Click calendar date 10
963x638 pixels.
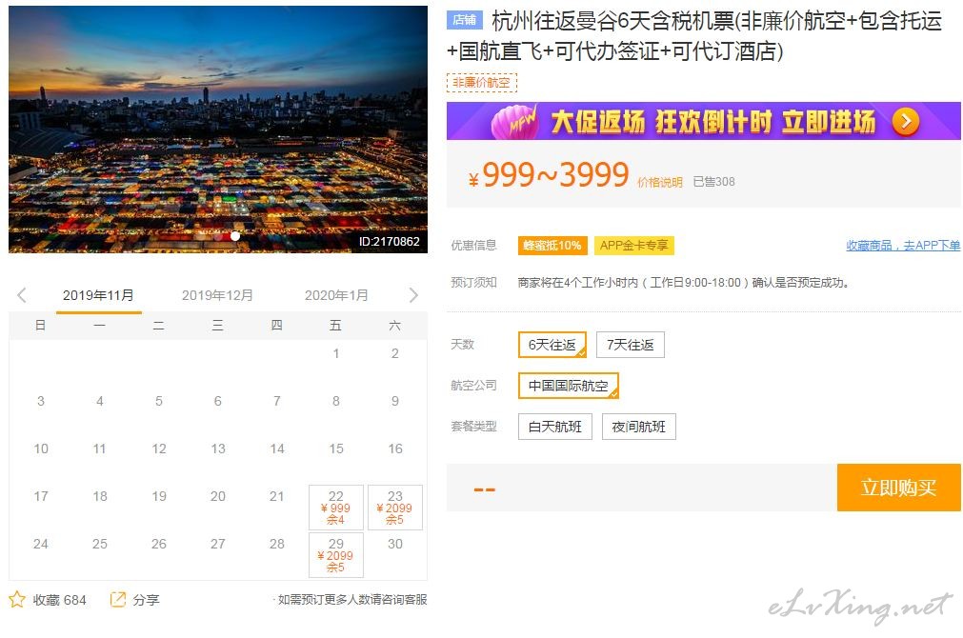[41, 449]
